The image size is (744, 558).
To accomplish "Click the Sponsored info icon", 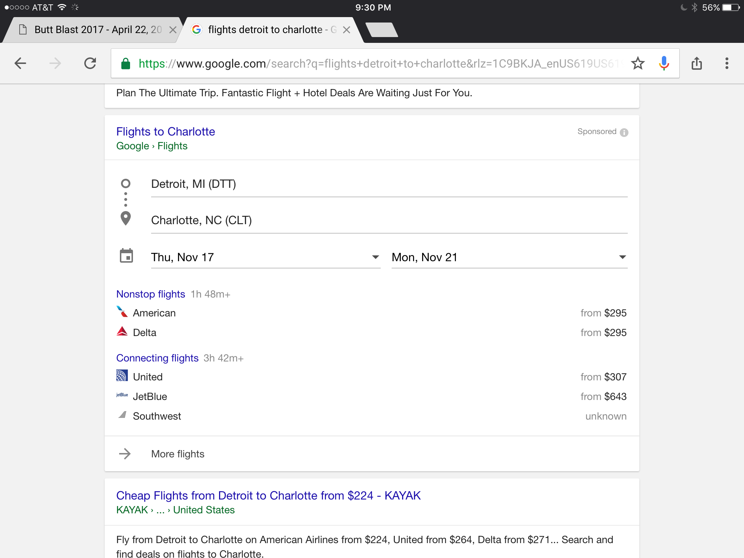I will coord(624,132).
